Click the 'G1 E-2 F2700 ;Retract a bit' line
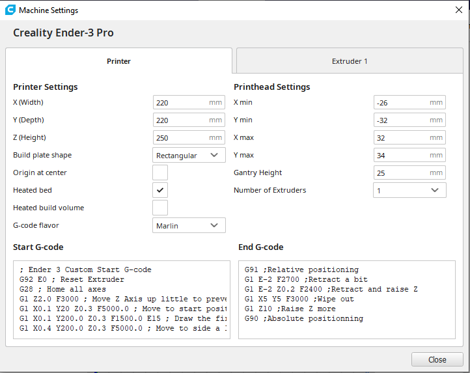 tap(306, 279)
